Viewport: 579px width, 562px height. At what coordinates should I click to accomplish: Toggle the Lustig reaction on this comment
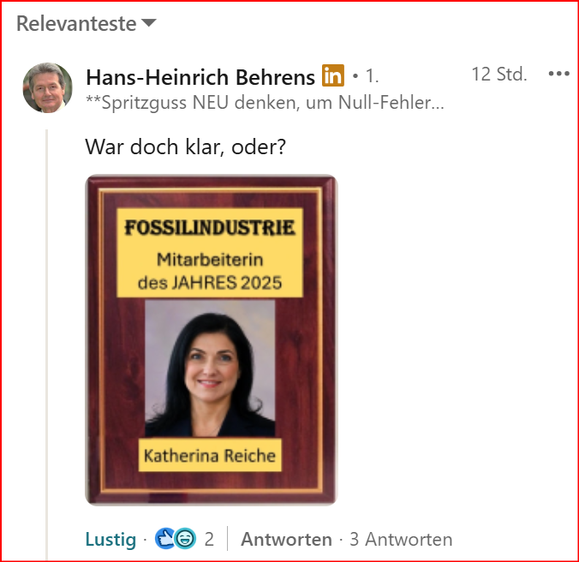pyautogui.click(x=110, y=540)
